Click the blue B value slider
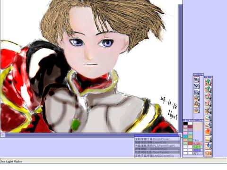Viewport: 227px width, 170px height. (x=198, y=150)
